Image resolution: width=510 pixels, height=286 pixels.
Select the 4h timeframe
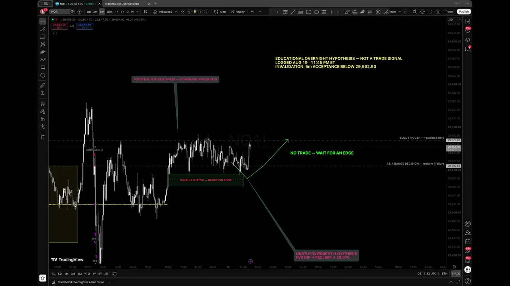pyautogui.click(x=122, y=12)
